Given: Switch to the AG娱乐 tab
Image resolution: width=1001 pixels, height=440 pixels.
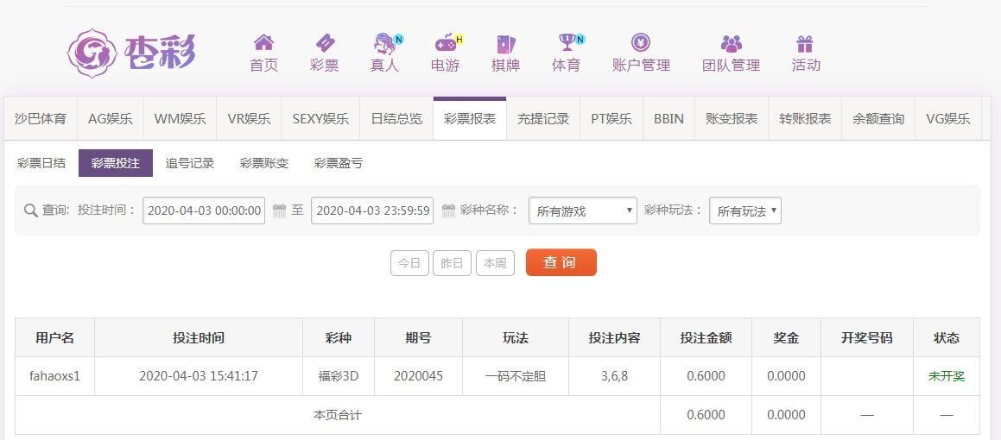Looking at the screenshot, I should click(111, 118).
